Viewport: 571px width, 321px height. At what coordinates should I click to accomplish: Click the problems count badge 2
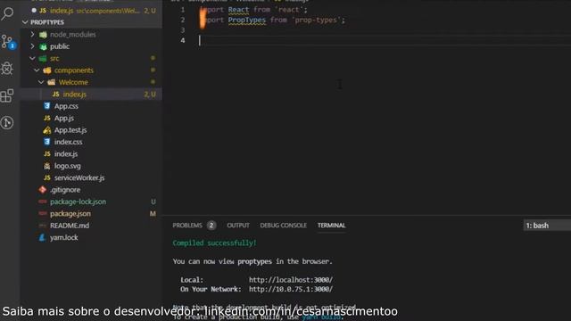coord(211,226)
